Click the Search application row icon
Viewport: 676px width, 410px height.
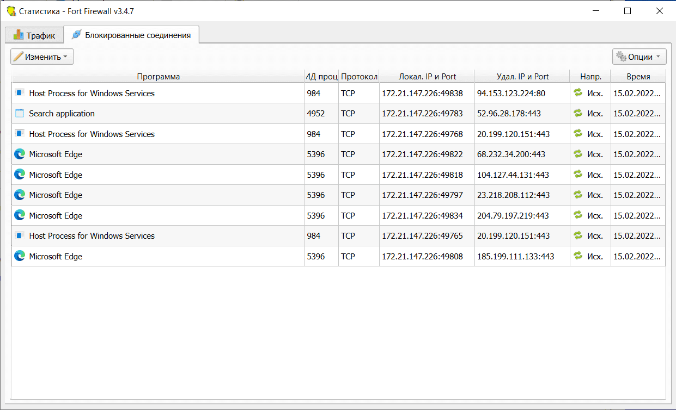click(x=20, y=114)
